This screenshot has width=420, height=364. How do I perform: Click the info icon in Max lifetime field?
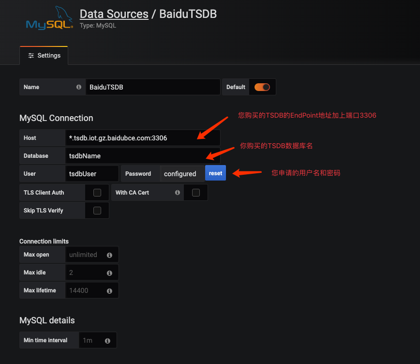point(109,291)
